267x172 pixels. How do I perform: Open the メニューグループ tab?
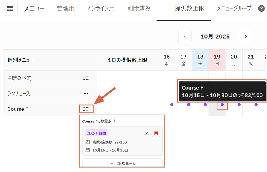coord(234,8)
